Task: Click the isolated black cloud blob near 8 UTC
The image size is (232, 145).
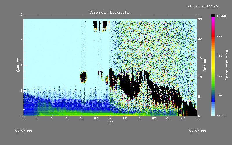Action: 83,77
